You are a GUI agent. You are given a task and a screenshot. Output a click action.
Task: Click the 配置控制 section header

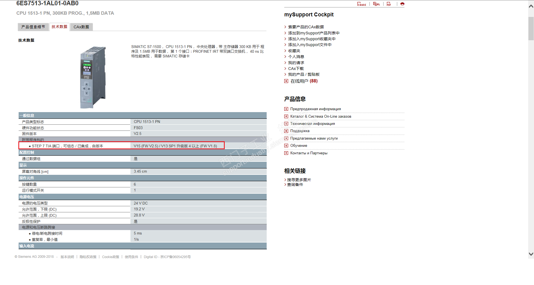143,152
